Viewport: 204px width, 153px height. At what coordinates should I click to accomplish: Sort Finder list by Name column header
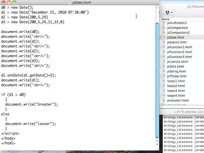coord(165,19)
